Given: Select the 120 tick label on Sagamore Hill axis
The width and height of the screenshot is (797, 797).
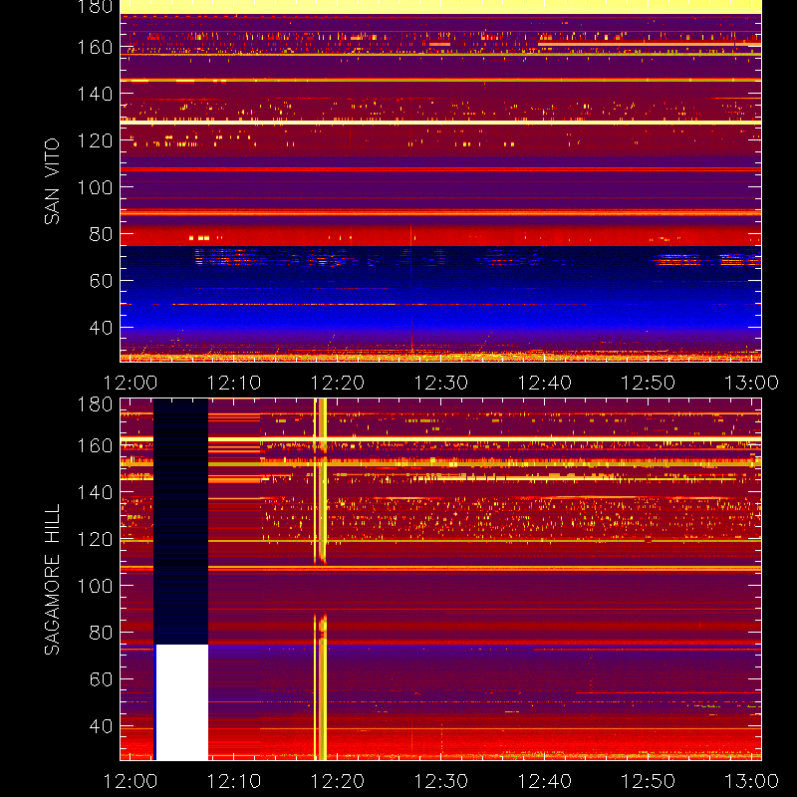Looking at the screenshot, I should [95, 539].
